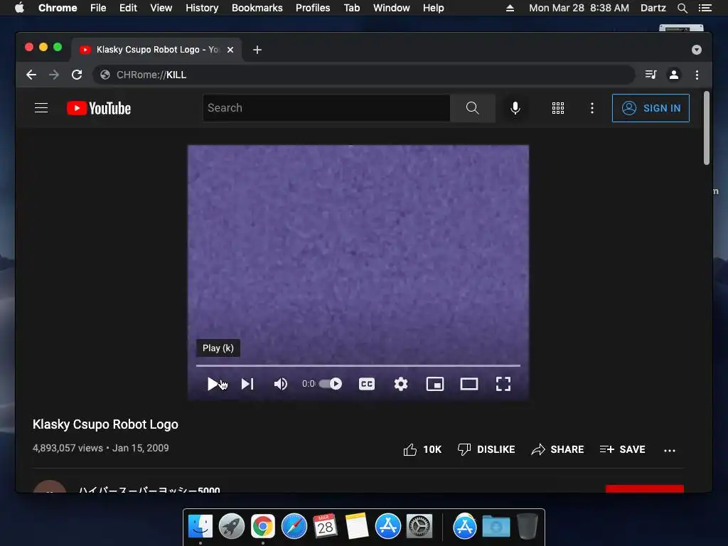Open the Edit menu

[x=128, y=8]
